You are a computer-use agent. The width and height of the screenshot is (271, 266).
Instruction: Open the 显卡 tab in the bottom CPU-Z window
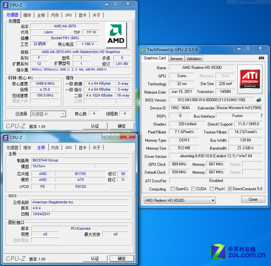tap(82, 148)
